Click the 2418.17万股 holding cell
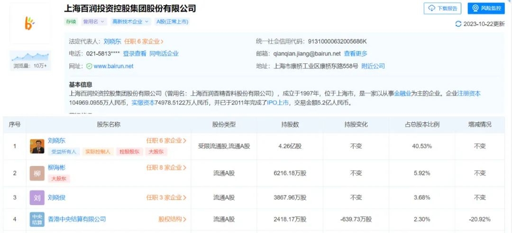512x233 pixels. (290, 219)
